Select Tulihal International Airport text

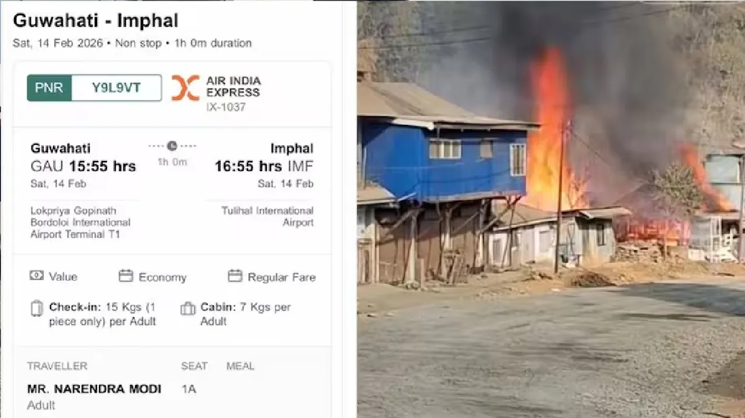pyautogui.click(x=267, y=216)
